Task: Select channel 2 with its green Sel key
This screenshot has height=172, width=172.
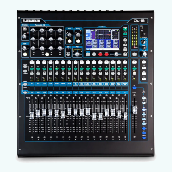Action: click(38, 69)
